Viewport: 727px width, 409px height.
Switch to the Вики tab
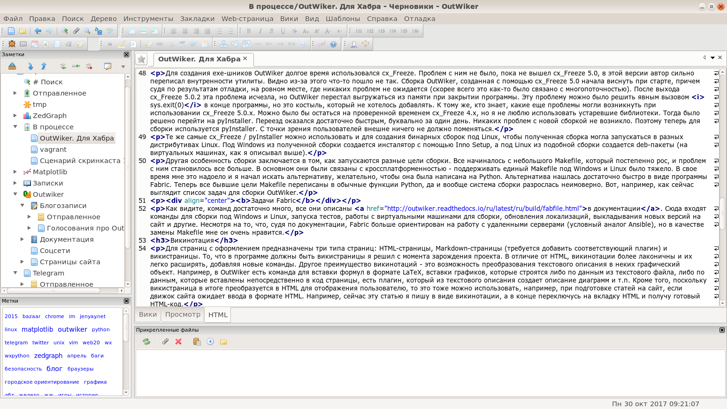tap(148, 314)
